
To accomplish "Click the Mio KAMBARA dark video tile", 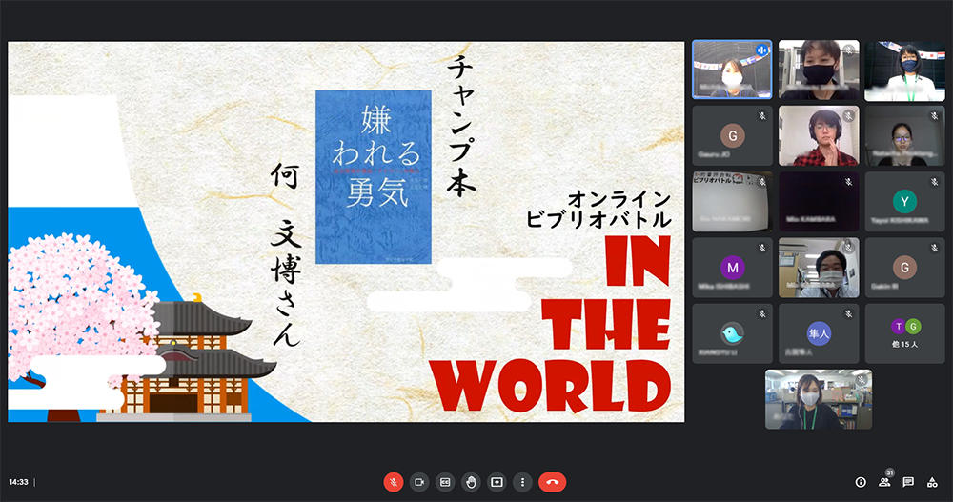I will (819, 202).
